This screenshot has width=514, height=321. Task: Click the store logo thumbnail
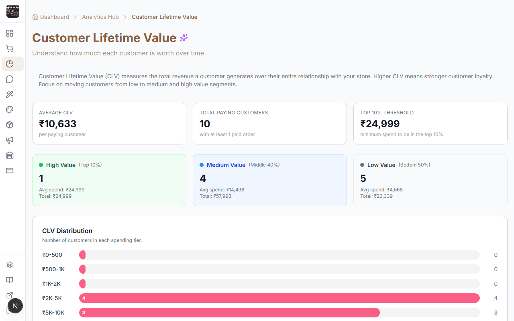point(12,11)
